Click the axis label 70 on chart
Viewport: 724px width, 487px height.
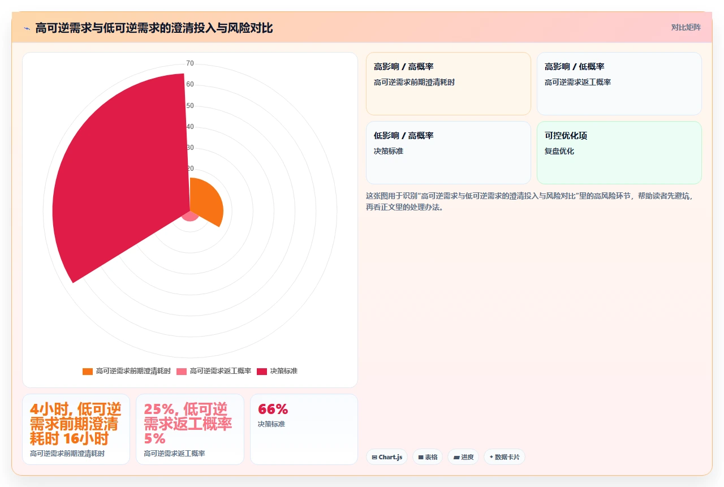[x=190, y=63]
